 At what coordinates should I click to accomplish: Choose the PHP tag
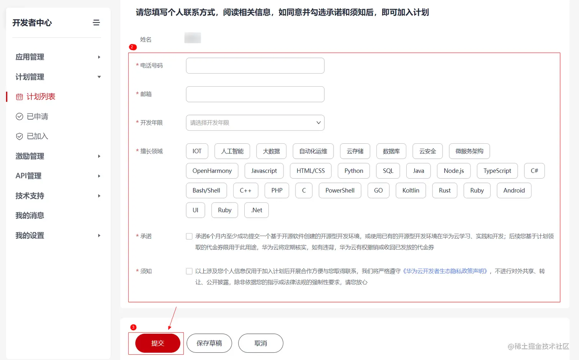point(277,191)
